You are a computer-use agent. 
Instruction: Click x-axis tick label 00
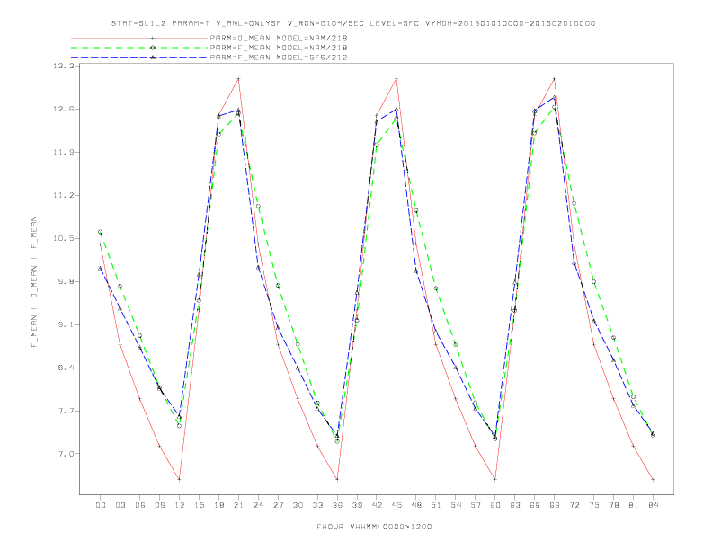coord(101,505)
